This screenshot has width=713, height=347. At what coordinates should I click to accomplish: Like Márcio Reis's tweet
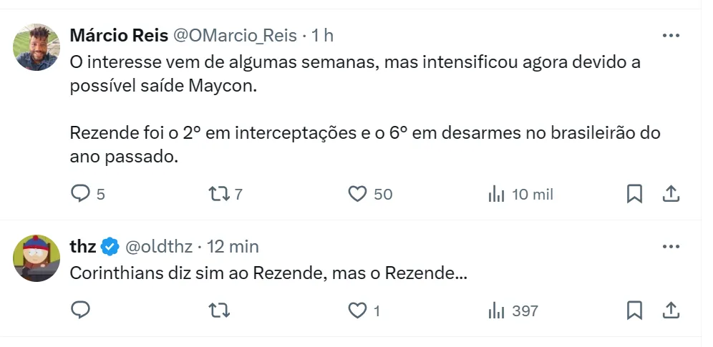click(x=357, y=193)
